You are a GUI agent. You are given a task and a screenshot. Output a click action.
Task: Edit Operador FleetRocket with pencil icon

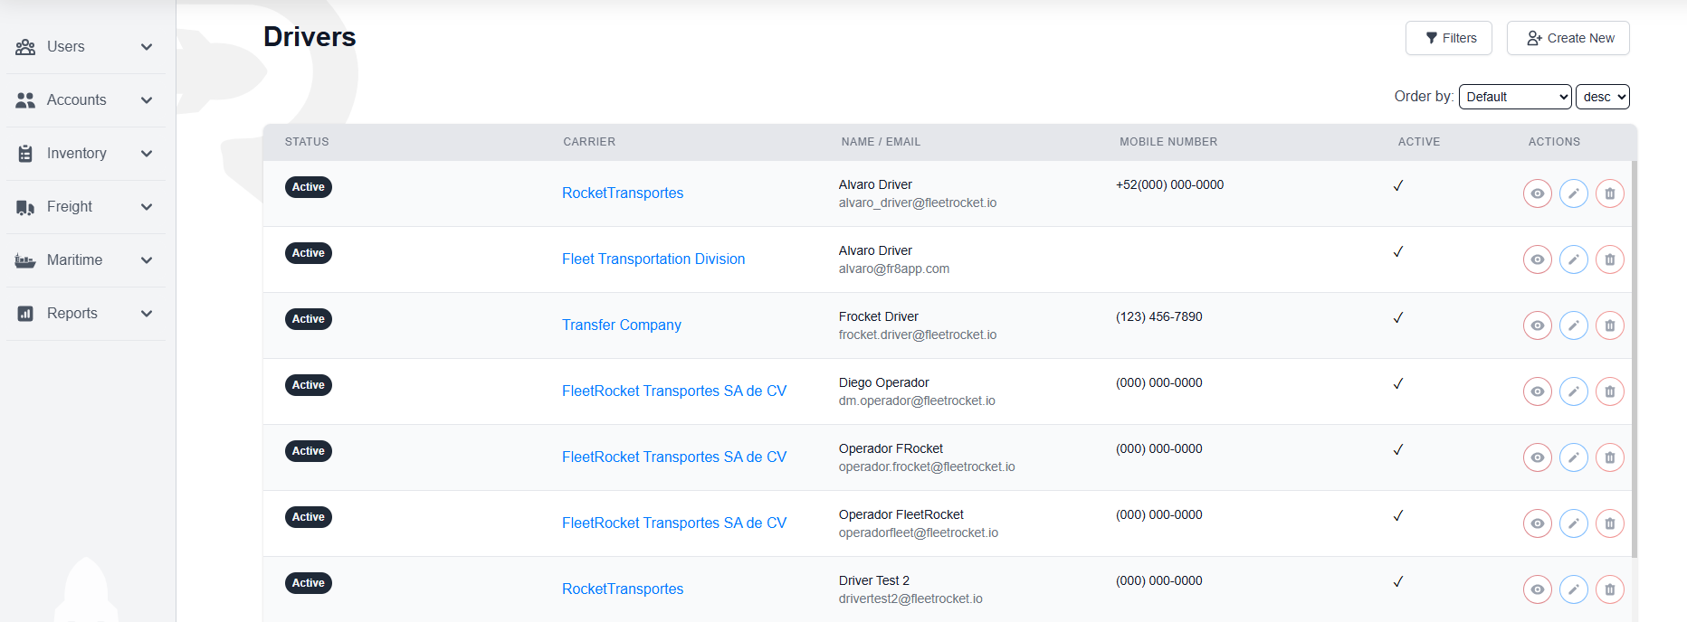point(1573,523)
